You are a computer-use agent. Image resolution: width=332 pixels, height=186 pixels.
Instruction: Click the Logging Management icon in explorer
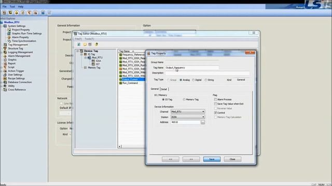click(x=5, y=52)
